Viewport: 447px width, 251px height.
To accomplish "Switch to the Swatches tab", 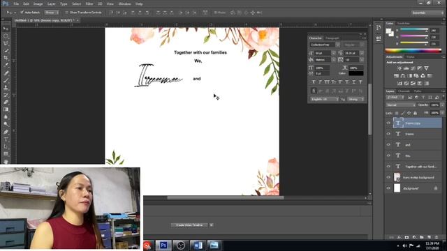I will (404, 23).
